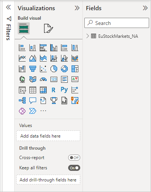
Task: Turn on Cross-report toggle
Action: point(74,158)
